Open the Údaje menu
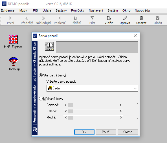Image resolution: width=167 pixels, height=143 pixels. [47, 10]
